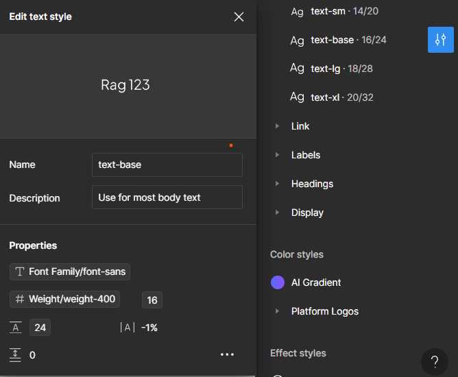Click the Ag preview for text-base
458x377 pixels.
click(298, 40)
